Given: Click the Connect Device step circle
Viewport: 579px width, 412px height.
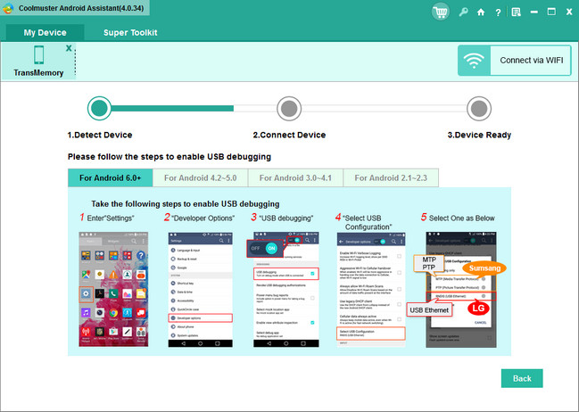Looking at the screenshot, I should click(x=287, y=109).
